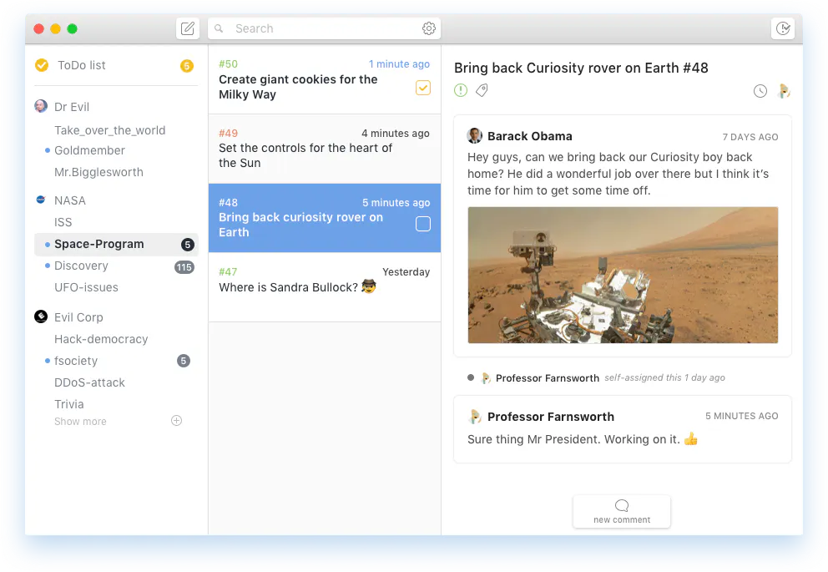Click the issue title Bring back Curiosity rover #48
Image resolution: width=828 pixels, height=572 pixels.
tap(581, 68)
